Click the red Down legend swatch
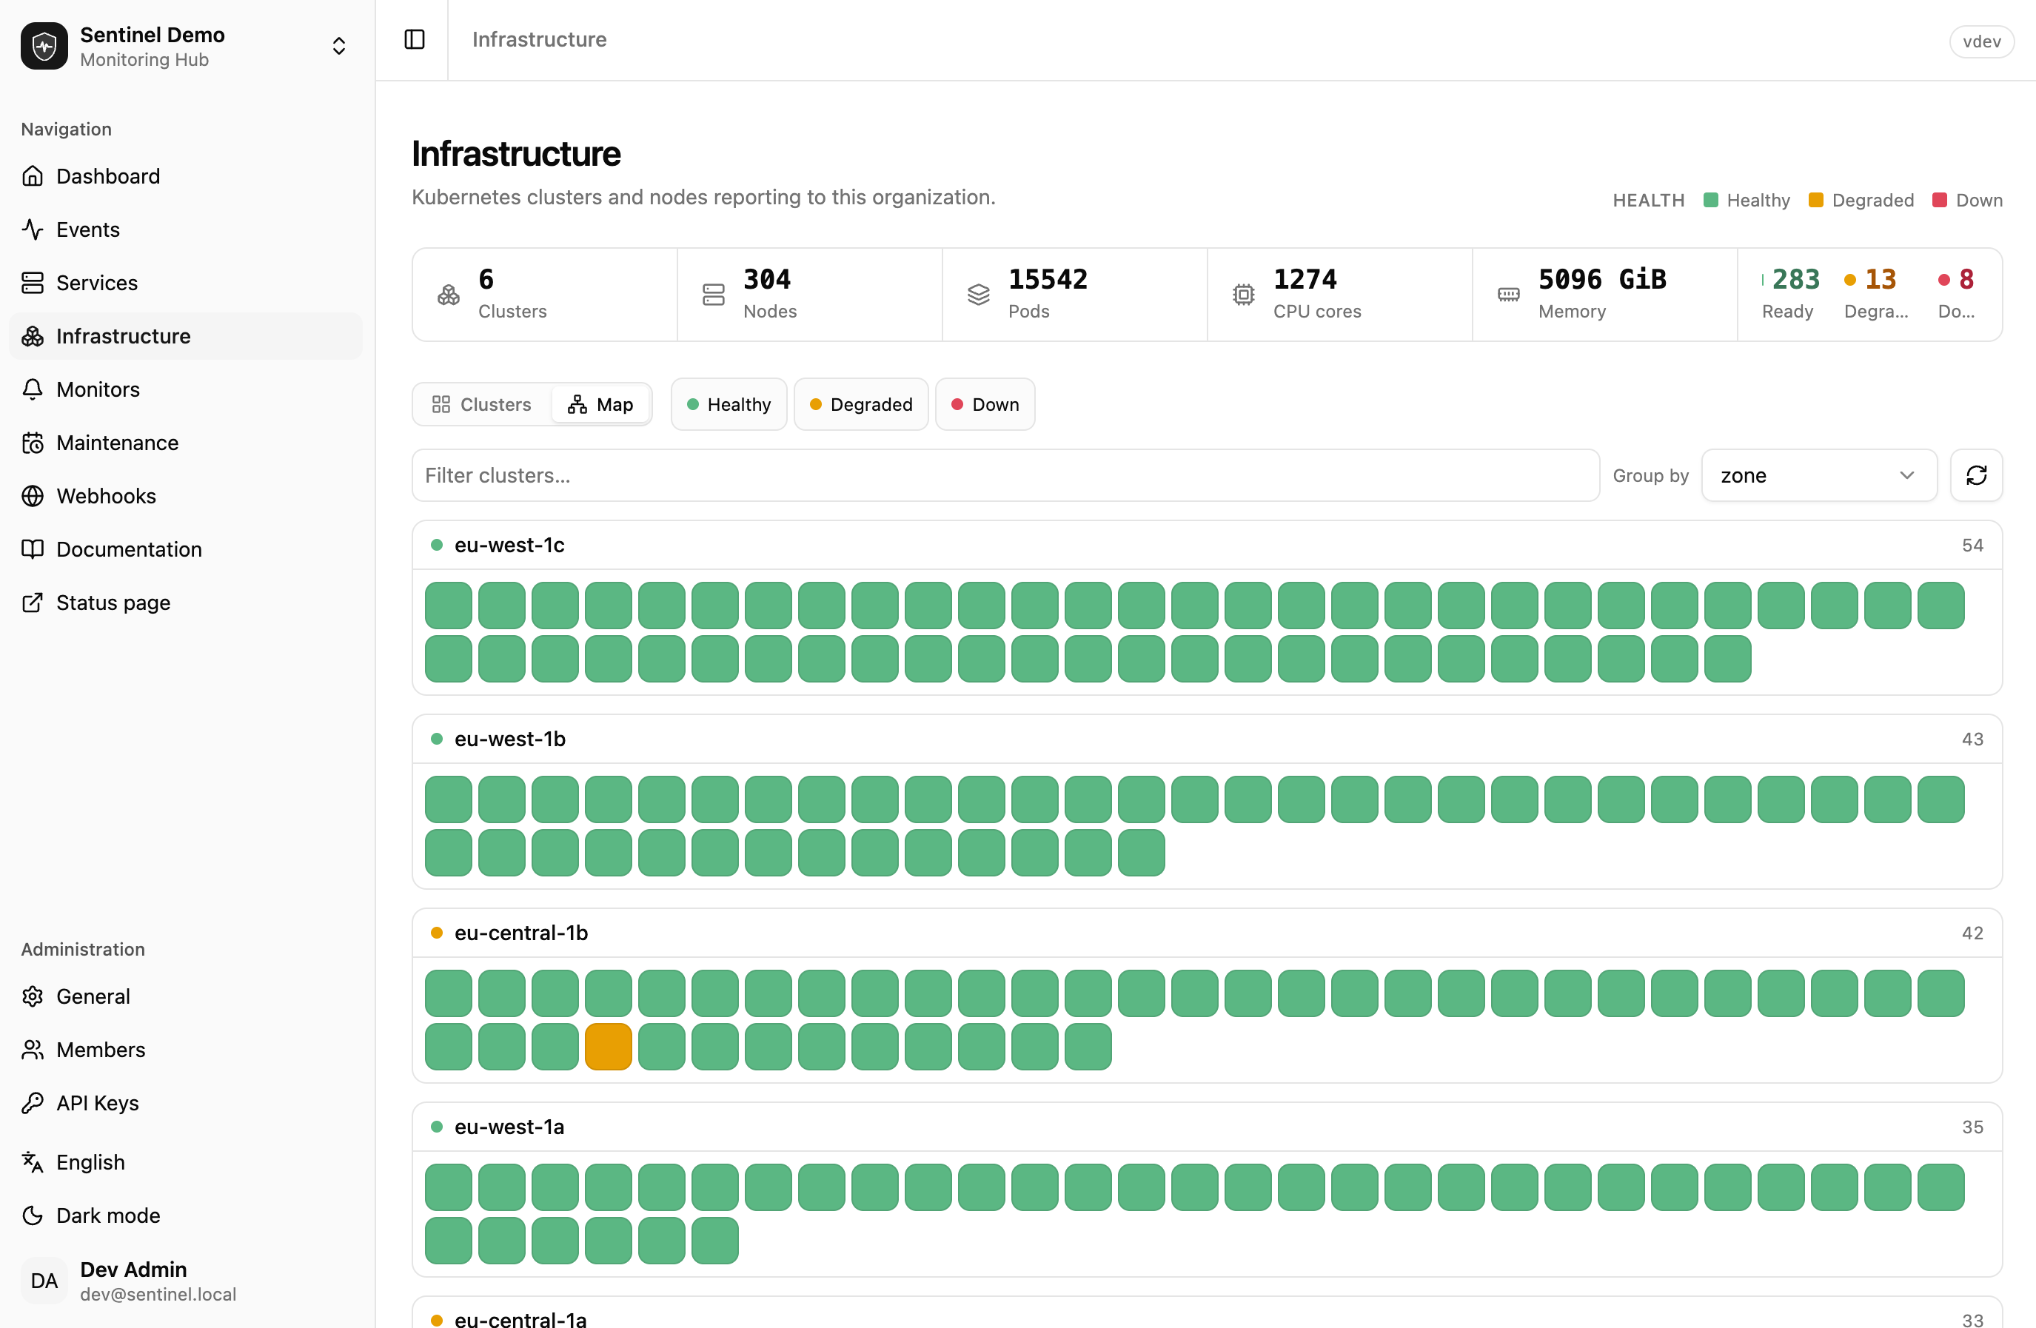This screenshot has height=1328, width=2036. click(x=1940, y=200)
